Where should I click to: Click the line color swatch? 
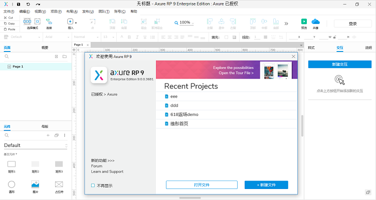tap(265, 37)
